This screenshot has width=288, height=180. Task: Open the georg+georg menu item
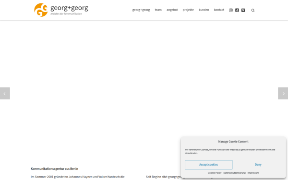[141, 10]
